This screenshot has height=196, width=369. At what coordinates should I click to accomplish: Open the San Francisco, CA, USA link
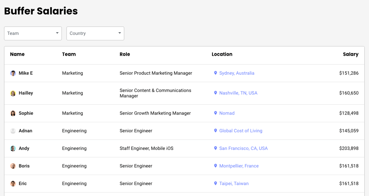click(x=243, y=148)
